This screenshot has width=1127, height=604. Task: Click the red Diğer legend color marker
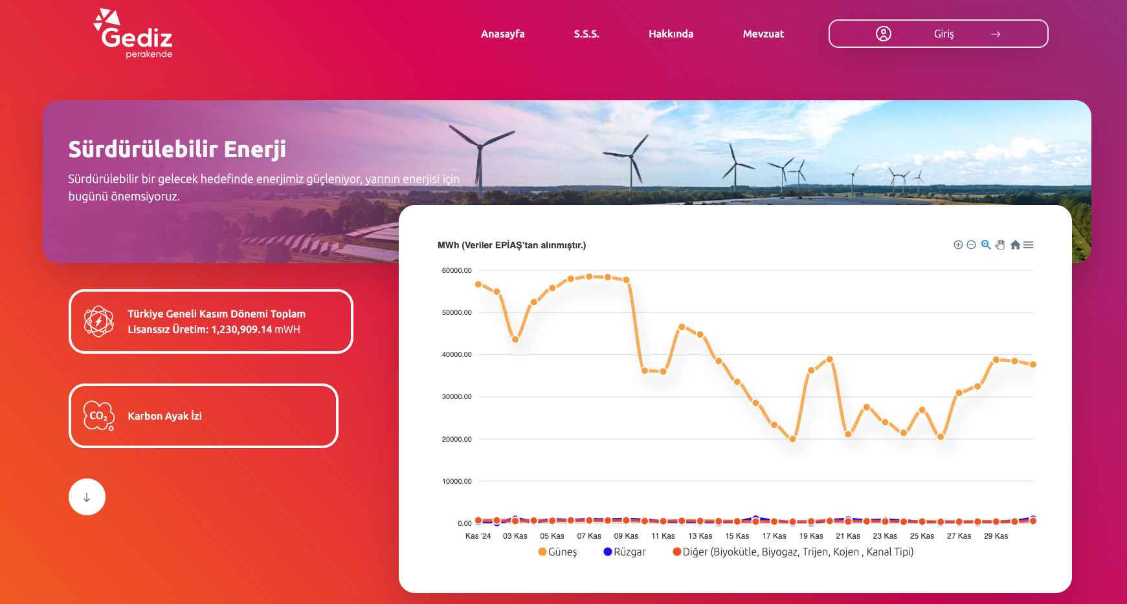[x=677, y=552]
